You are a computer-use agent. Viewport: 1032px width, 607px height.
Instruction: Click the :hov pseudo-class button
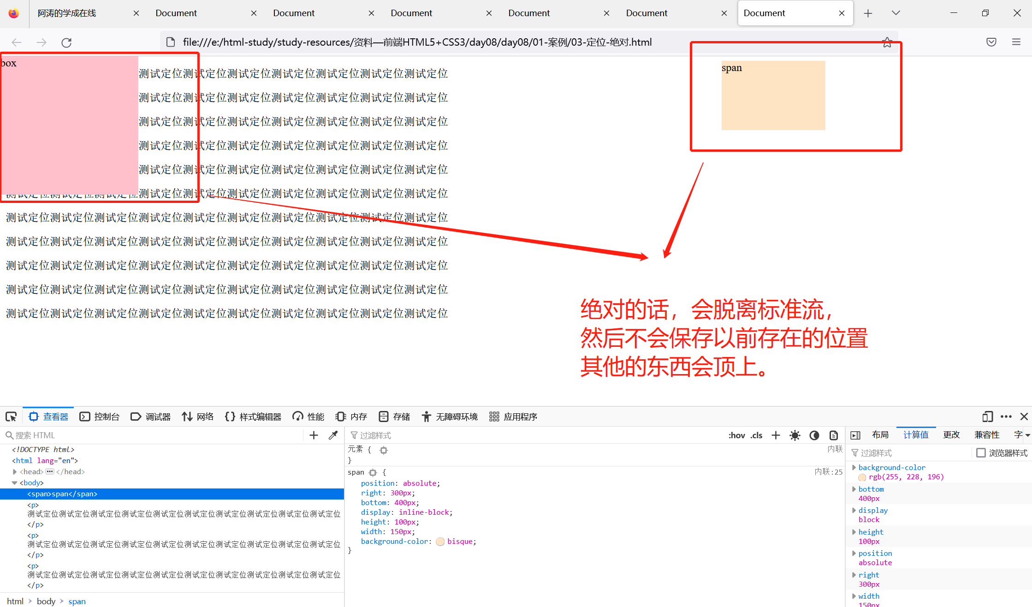click(736, 435)
